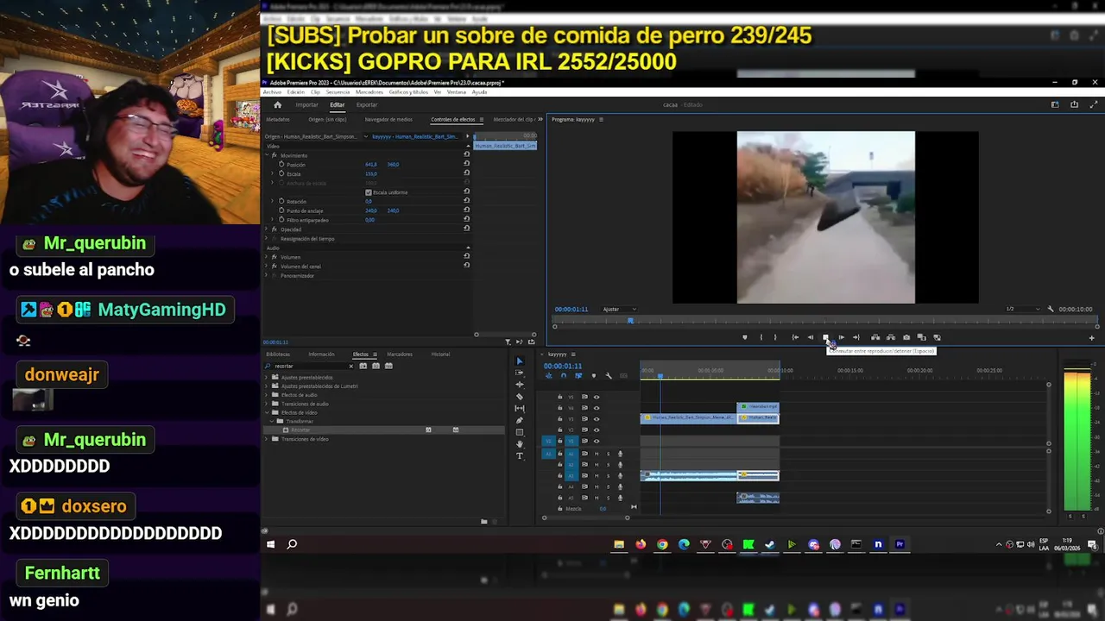Uncheck the Escala uniforme checkbox

point(369,191)
